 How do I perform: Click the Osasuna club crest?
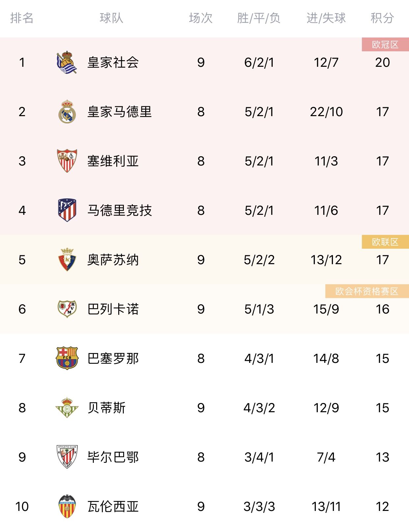[x=67, y=260]
